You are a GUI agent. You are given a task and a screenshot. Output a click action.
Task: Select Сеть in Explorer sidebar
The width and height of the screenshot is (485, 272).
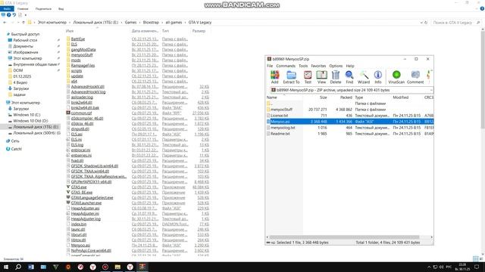(15, 141)
